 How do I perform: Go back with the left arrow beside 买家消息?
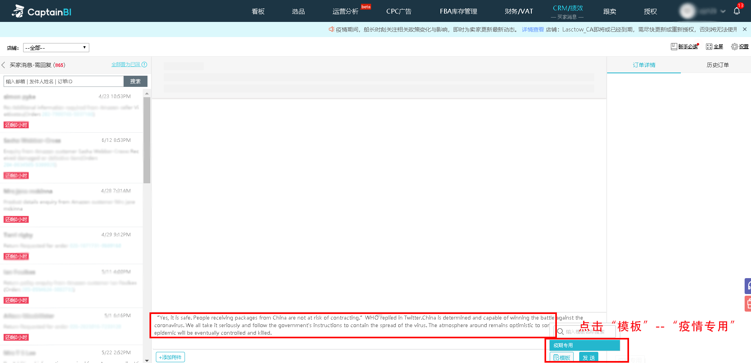click(x=3, y=65)
